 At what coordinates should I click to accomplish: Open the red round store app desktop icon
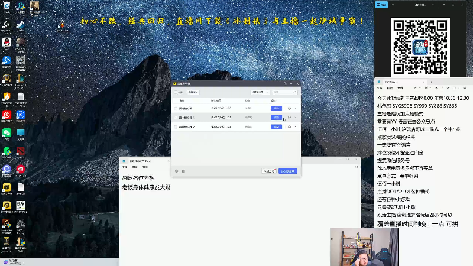21,169
